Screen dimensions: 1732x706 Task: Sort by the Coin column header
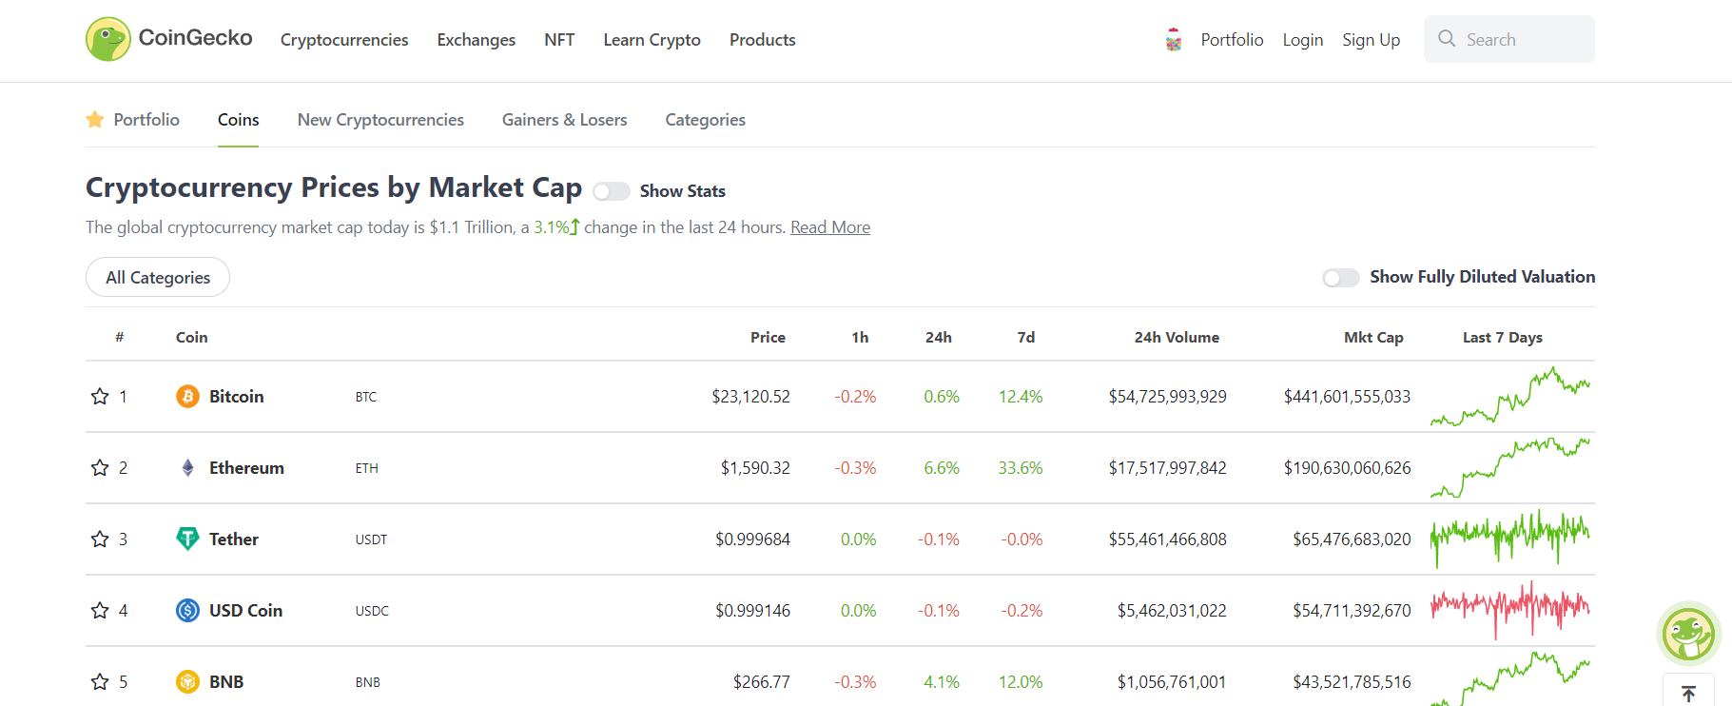coord(192,338)
